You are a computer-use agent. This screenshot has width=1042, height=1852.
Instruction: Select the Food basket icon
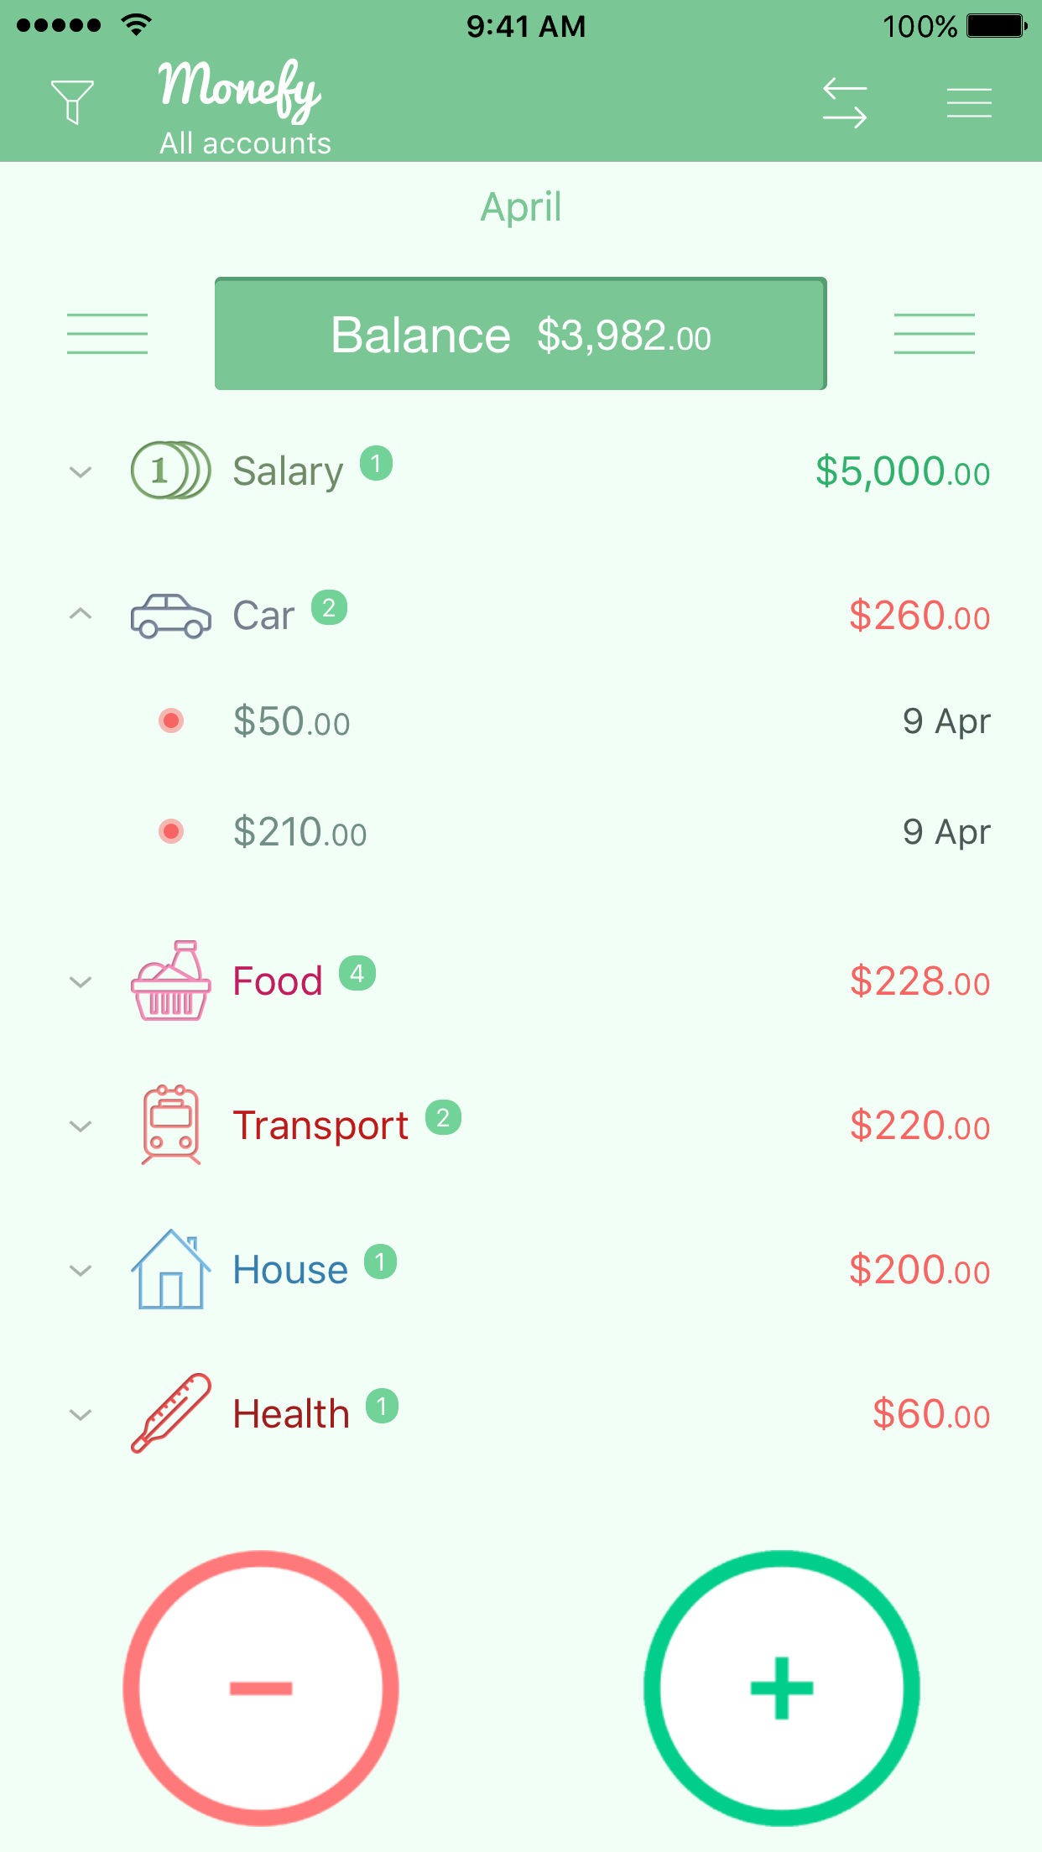[x=170, y=981]
